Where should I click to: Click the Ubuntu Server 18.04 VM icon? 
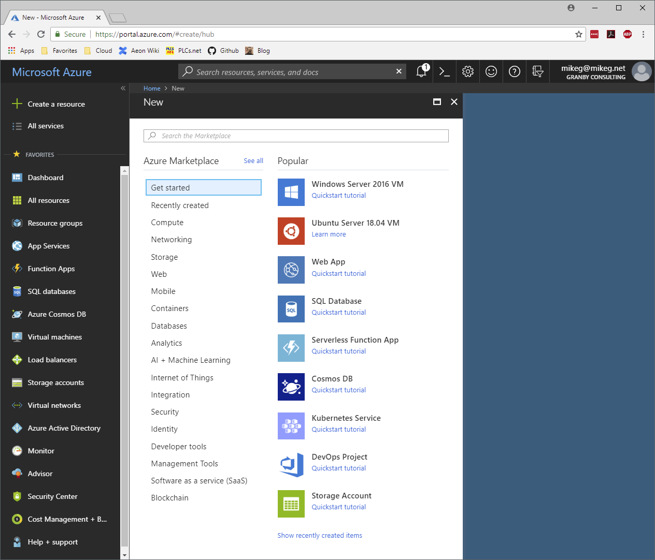pyautogui.click(x=291, y=231)
